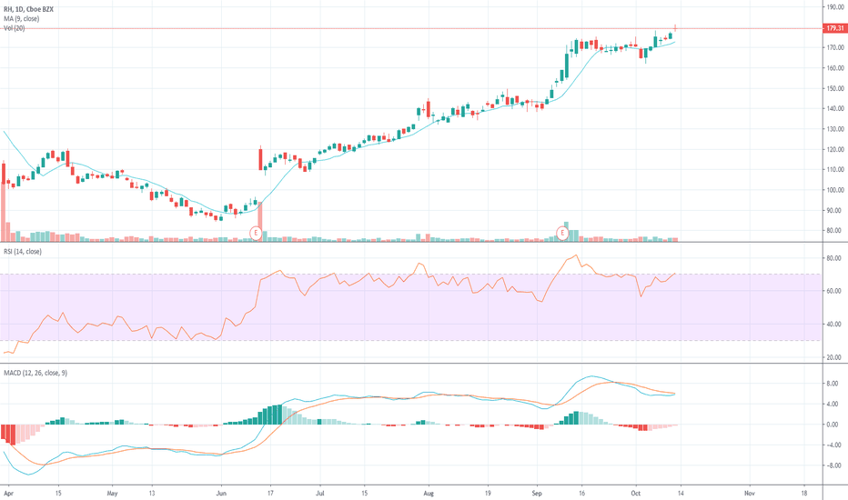The height and width of the screenshot is (500, 848).
Task: Click the '16' date label after Sep
Action: pos(582,494)
